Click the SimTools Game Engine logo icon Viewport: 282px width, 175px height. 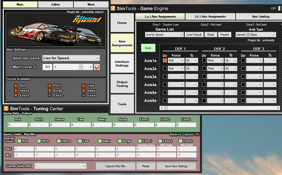tap(113, 8)
